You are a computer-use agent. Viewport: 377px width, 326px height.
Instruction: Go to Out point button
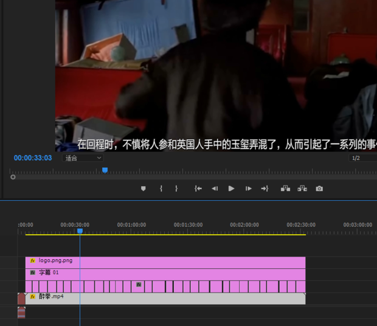point(265,189)
